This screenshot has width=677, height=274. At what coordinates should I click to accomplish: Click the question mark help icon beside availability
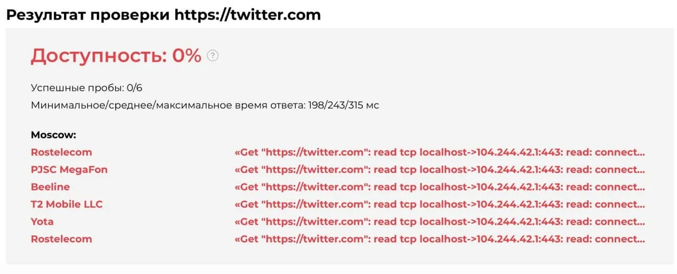[213, 55]
